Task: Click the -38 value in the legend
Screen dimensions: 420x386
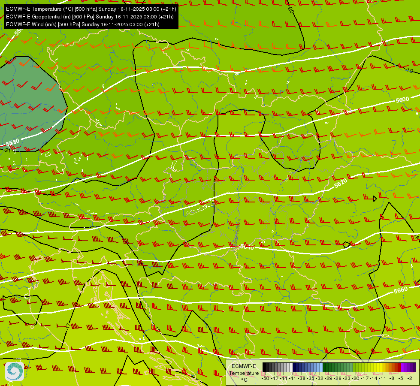Action: [x=302, y=379]
